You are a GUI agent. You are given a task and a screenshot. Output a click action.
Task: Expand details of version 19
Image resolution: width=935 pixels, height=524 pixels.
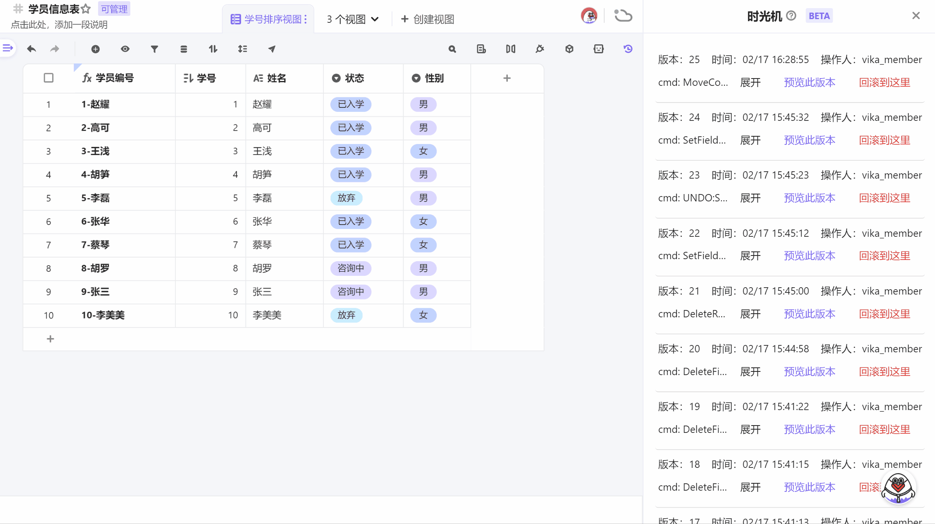[750, 430]
